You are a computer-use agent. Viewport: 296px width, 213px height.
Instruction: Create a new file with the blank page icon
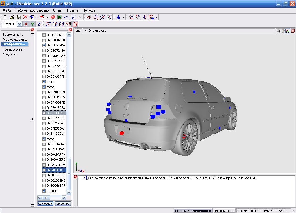(x=5, y=17)
